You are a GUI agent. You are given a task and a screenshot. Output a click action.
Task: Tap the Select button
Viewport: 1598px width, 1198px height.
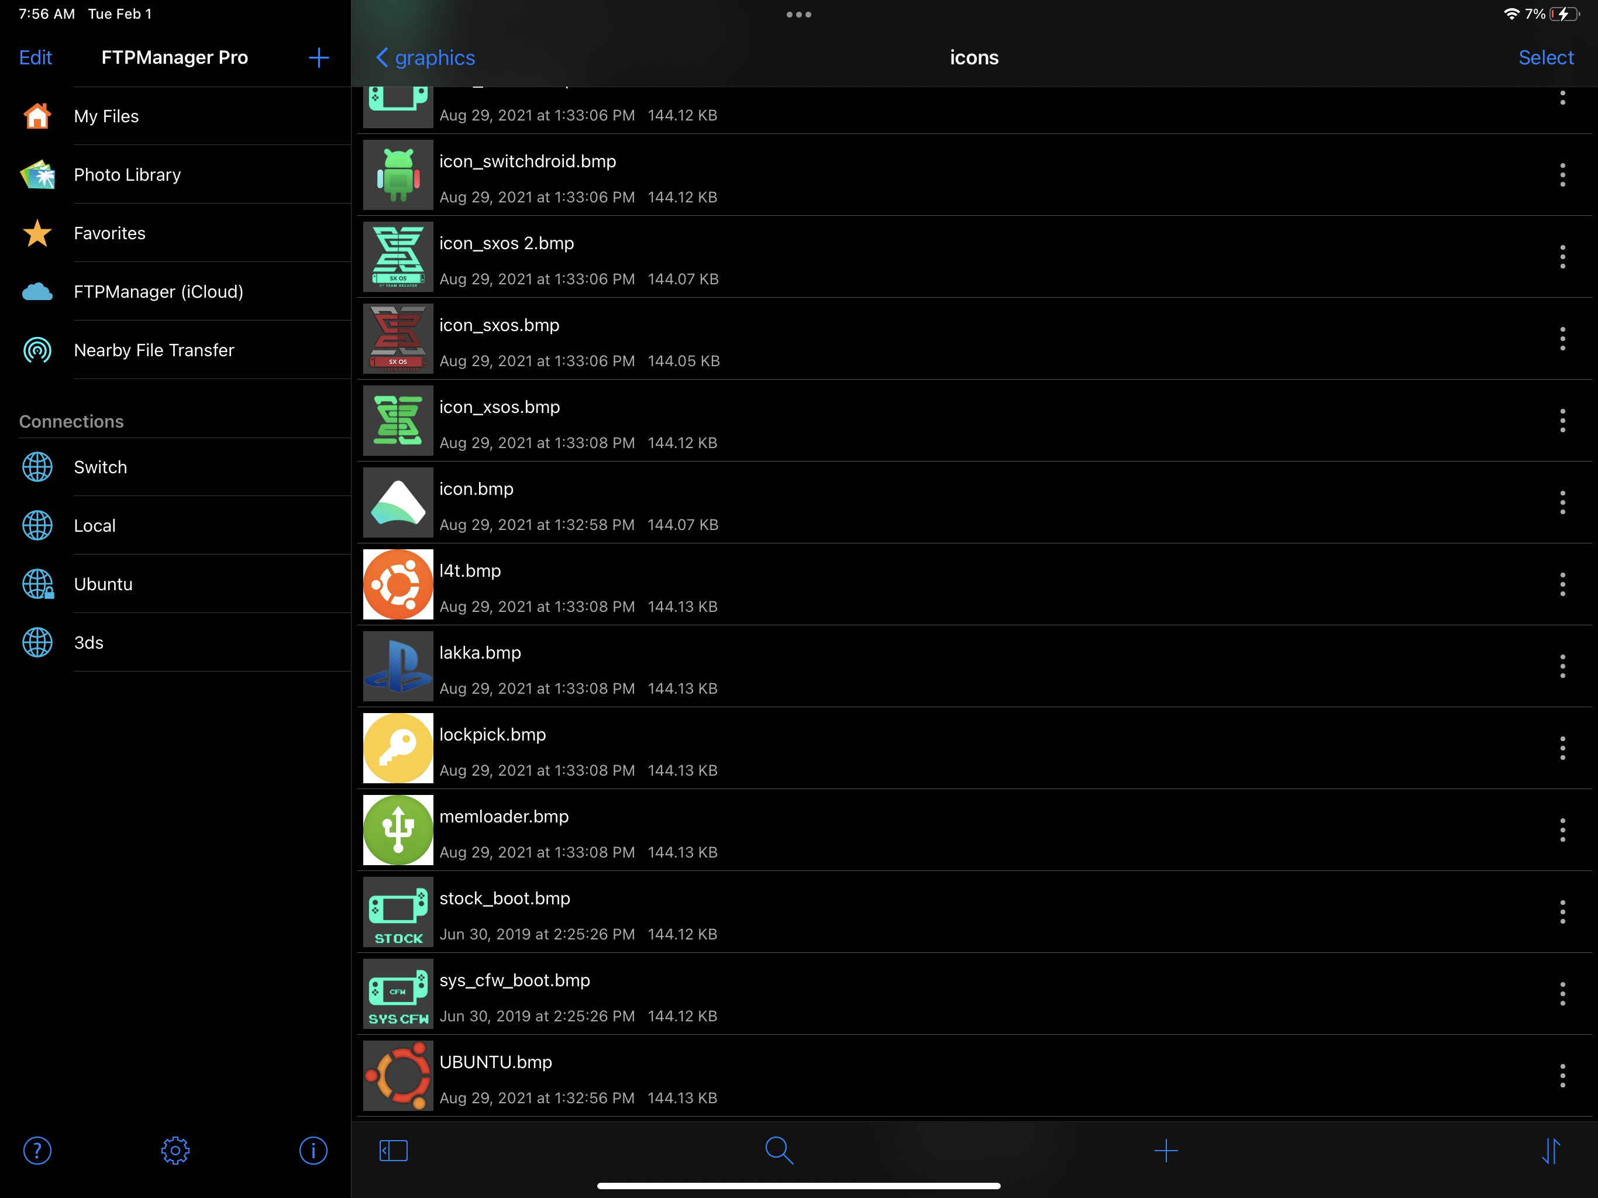[x=1545, y=58]
